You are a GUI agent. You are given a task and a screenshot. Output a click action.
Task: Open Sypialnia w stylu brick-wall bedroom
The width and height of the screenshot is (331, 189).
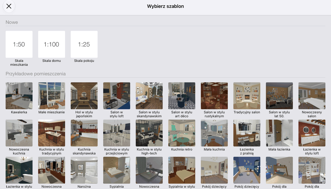pyautogui.click(x=181, y=170)
